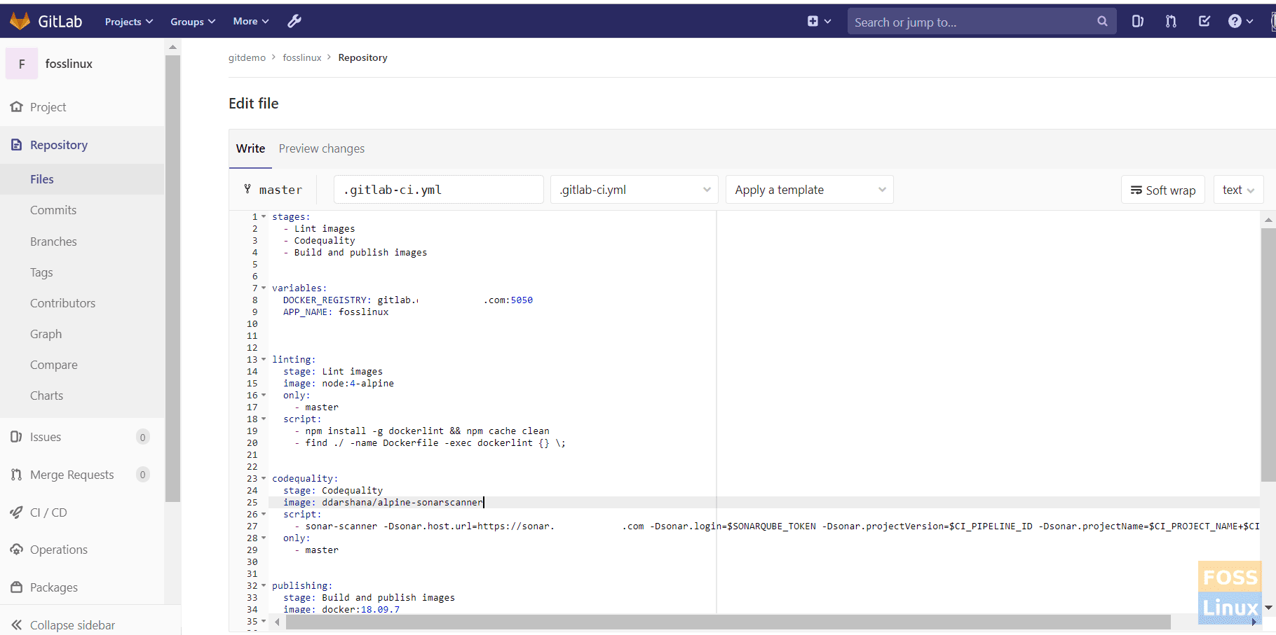Click the new item plus icon
This screenshot has width=1276, height=635.
pos(813,21)
